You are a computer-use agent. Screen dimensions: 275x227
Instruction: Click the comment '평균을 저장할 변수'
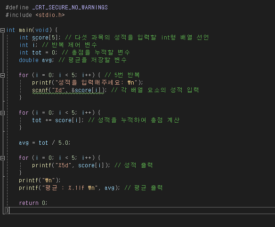pos(92,60)
